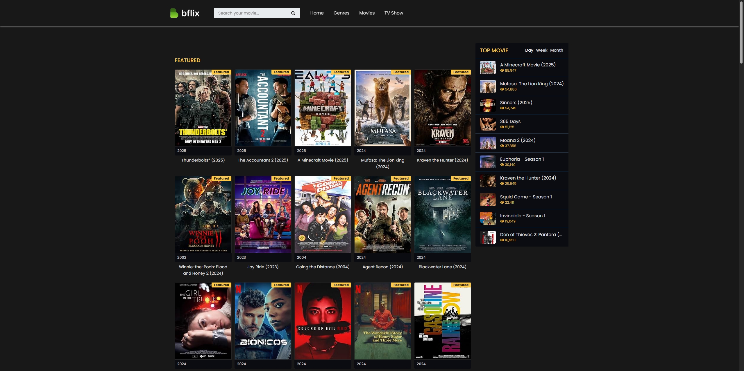This screenshot has height=371, width=744.
Task: Click 365 Days small thumbnail in Top Movie
Action: coord(487,124)
